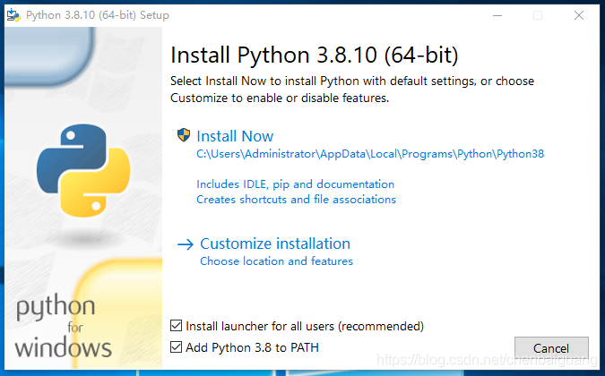605x376 pixels.
Task: Open Customize installation options
Action: 275,244
